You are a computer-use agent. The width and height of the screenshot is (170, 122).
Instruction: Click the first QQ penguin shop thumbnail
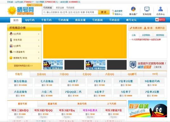point(53,65)
